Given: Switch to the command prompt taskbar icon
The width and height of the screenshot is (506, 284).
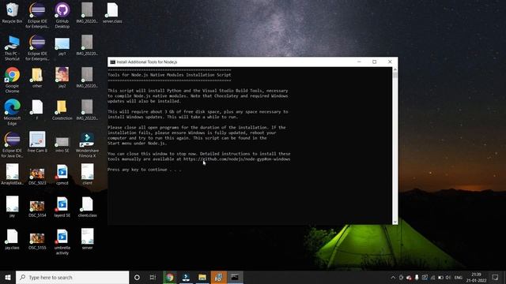Looking at the screenshot, I should point(235,277).
